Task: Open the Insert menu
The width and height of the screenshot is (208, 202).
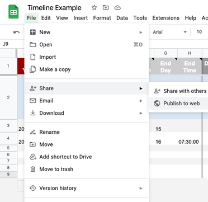Action: click(x=81, y=18)
